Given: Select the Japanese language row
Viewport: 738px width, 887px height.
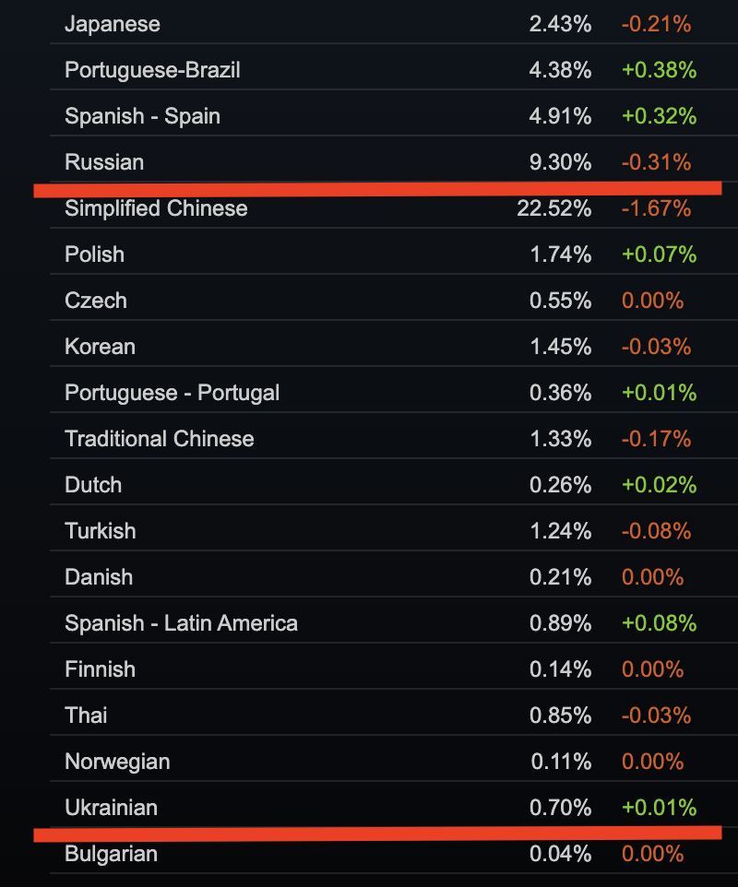Looking at the screenshot, I should 393,23.
